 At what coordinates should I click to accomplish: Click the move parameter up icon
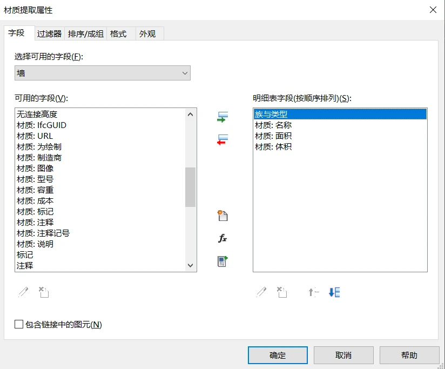[x=314, y=292]
